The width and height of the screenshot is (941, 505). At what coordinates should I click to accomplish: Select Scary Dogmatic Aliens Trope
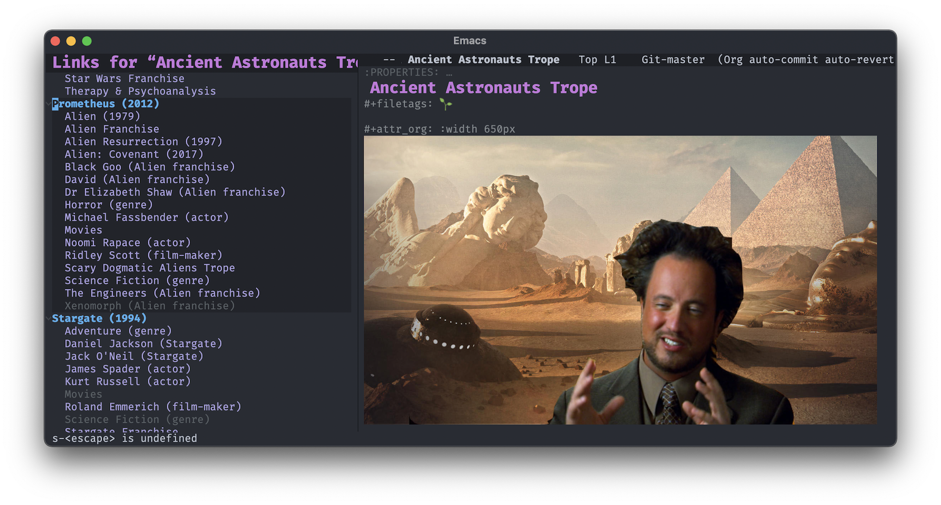(x=150, y=268)
